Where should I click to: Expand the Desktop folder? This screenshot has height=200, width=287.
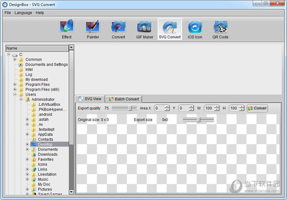point(27,144)
